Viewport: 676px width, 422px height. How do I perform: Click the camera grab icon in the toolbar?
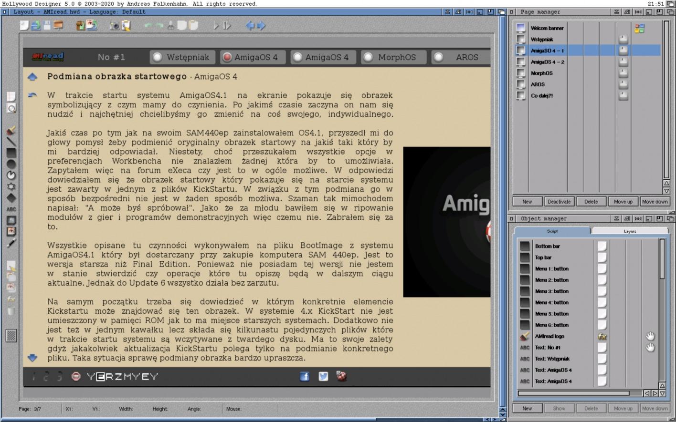(x=115, y=26)
